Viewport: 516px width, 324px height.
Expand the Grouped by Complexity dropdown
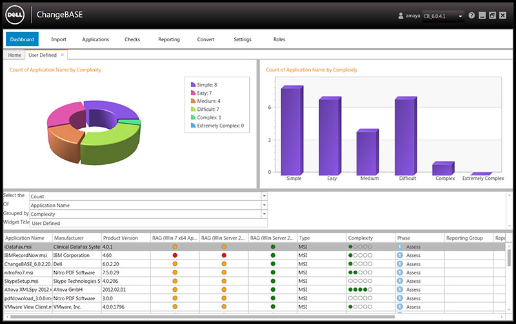click(x=264, y=214)
